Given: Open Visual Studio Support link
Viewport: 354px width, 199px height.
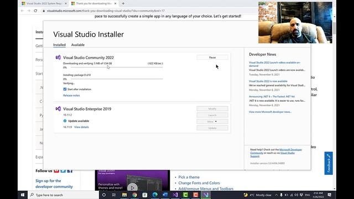Looking at the screenshot, I should 288,153.
